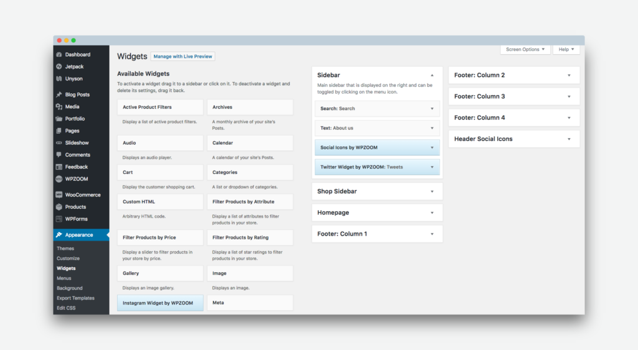Go to the Themes submenu
The image size is (638, 350).
[65, 249]
